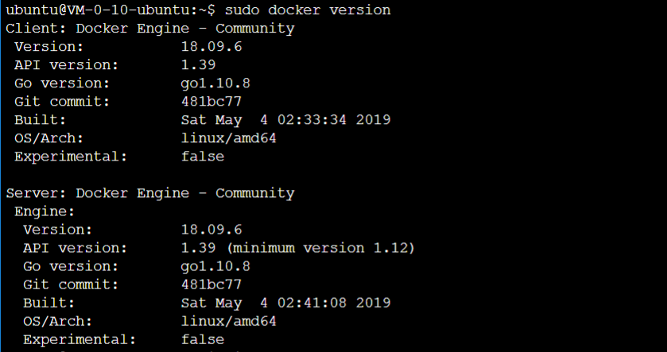Click the 'Built:' label in Client section
Screen dimensions: 667x352
pyautogui.click(x=40, y=120)
